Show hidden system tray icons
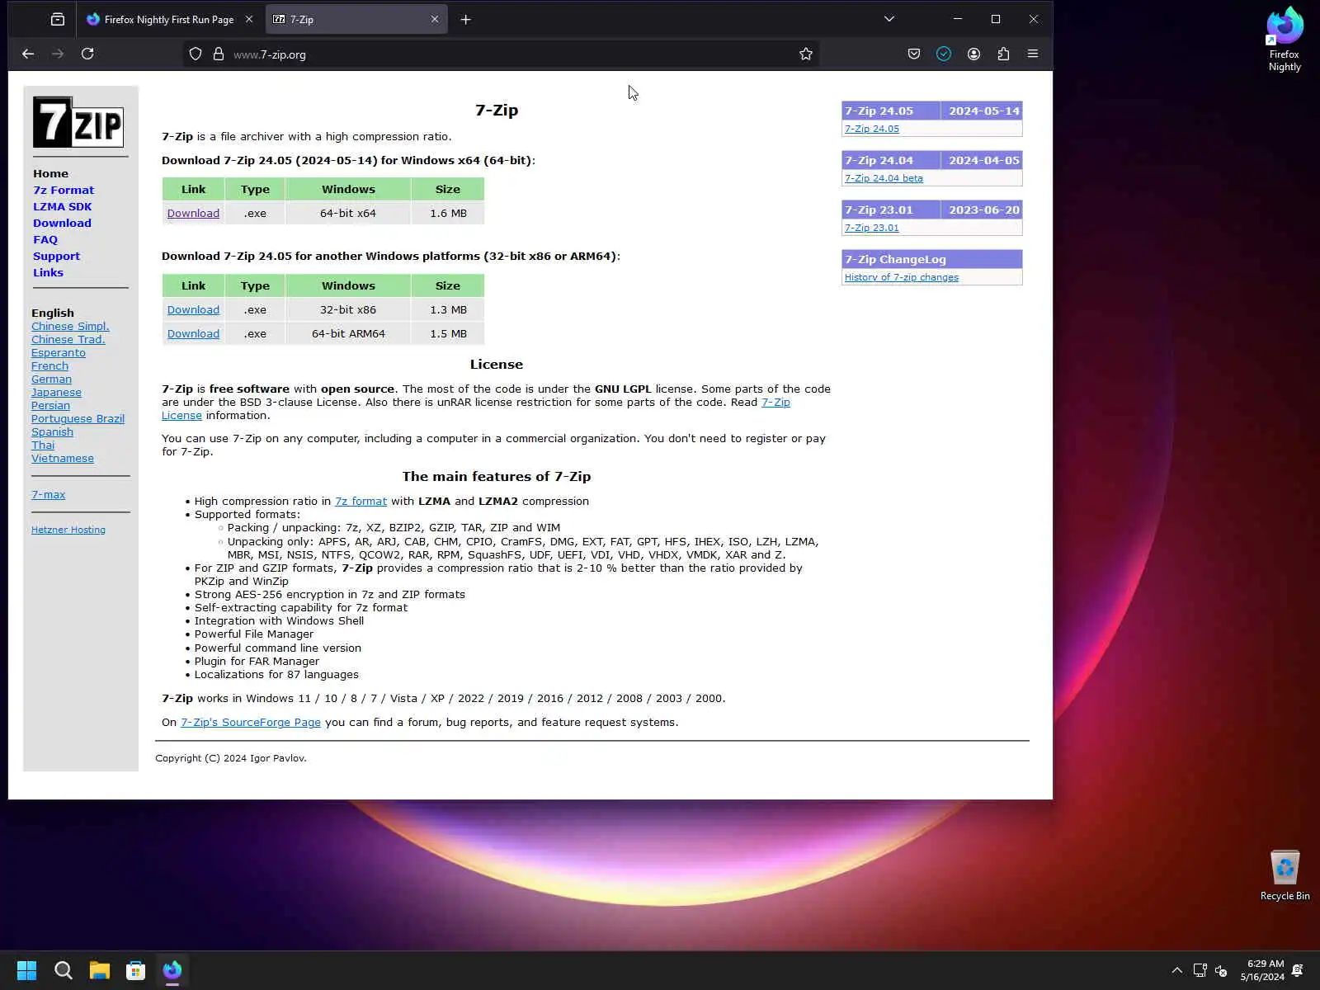 pos(1177,970)
